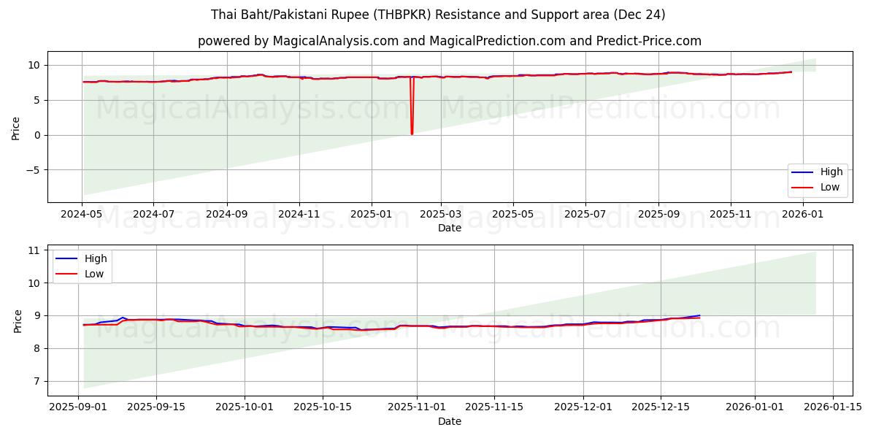This screenshot has height=438, width=876.
Task: Select the blue High legend marker, bottom chart
Action: coord(68,258)
